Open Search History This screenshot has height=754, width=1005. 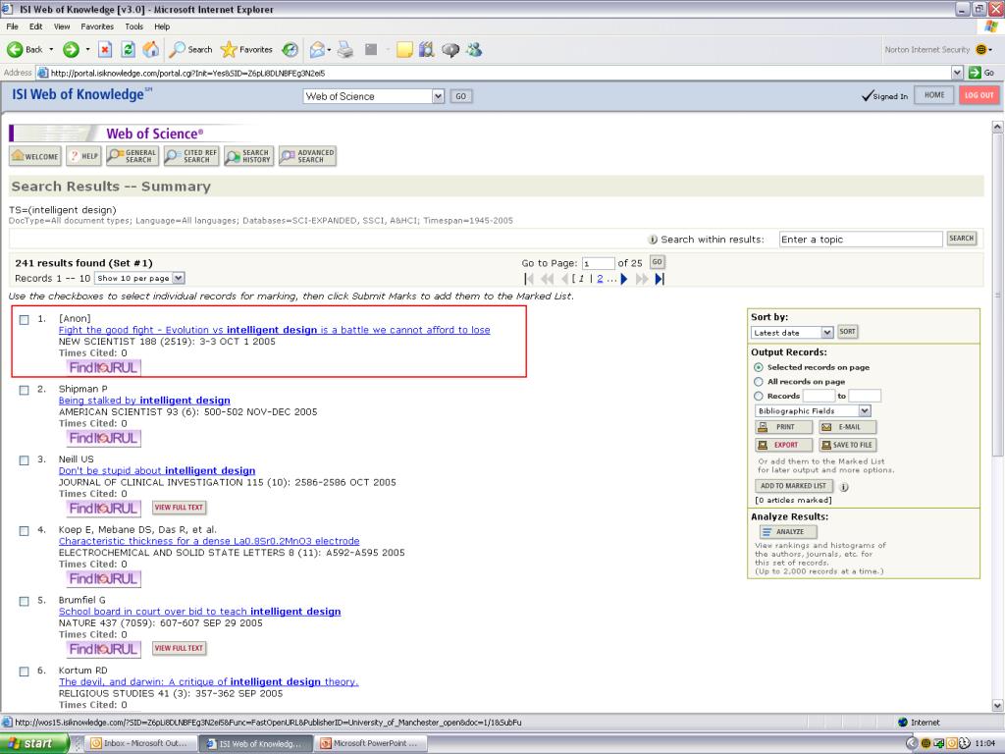pos(248,156)
